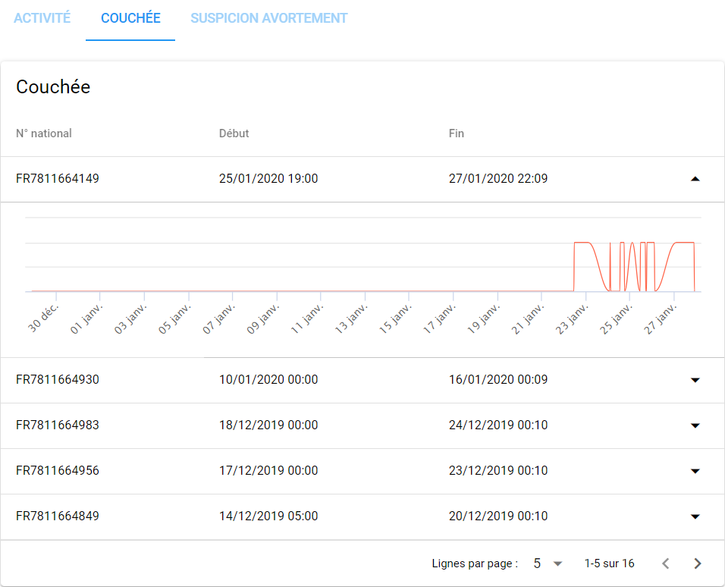Expand the FR7811664930 row
Screen dimensions: 725x587
pos(695,380)
